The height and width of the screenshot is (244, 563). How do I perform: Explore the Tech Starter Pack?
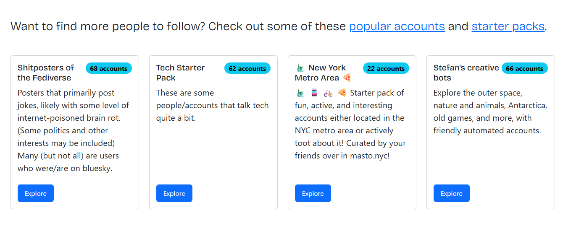pyautogui.click(x=174, y=193)
